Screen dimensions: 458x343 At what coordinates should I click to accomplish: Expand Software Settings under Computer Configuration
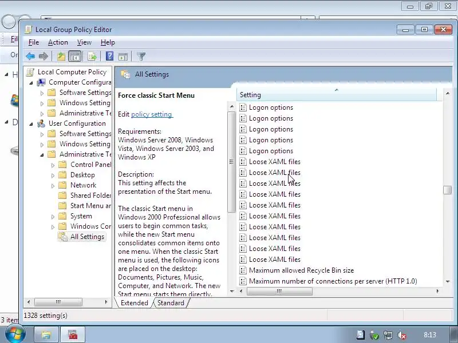pyautogui.click(x=42, y=93)
